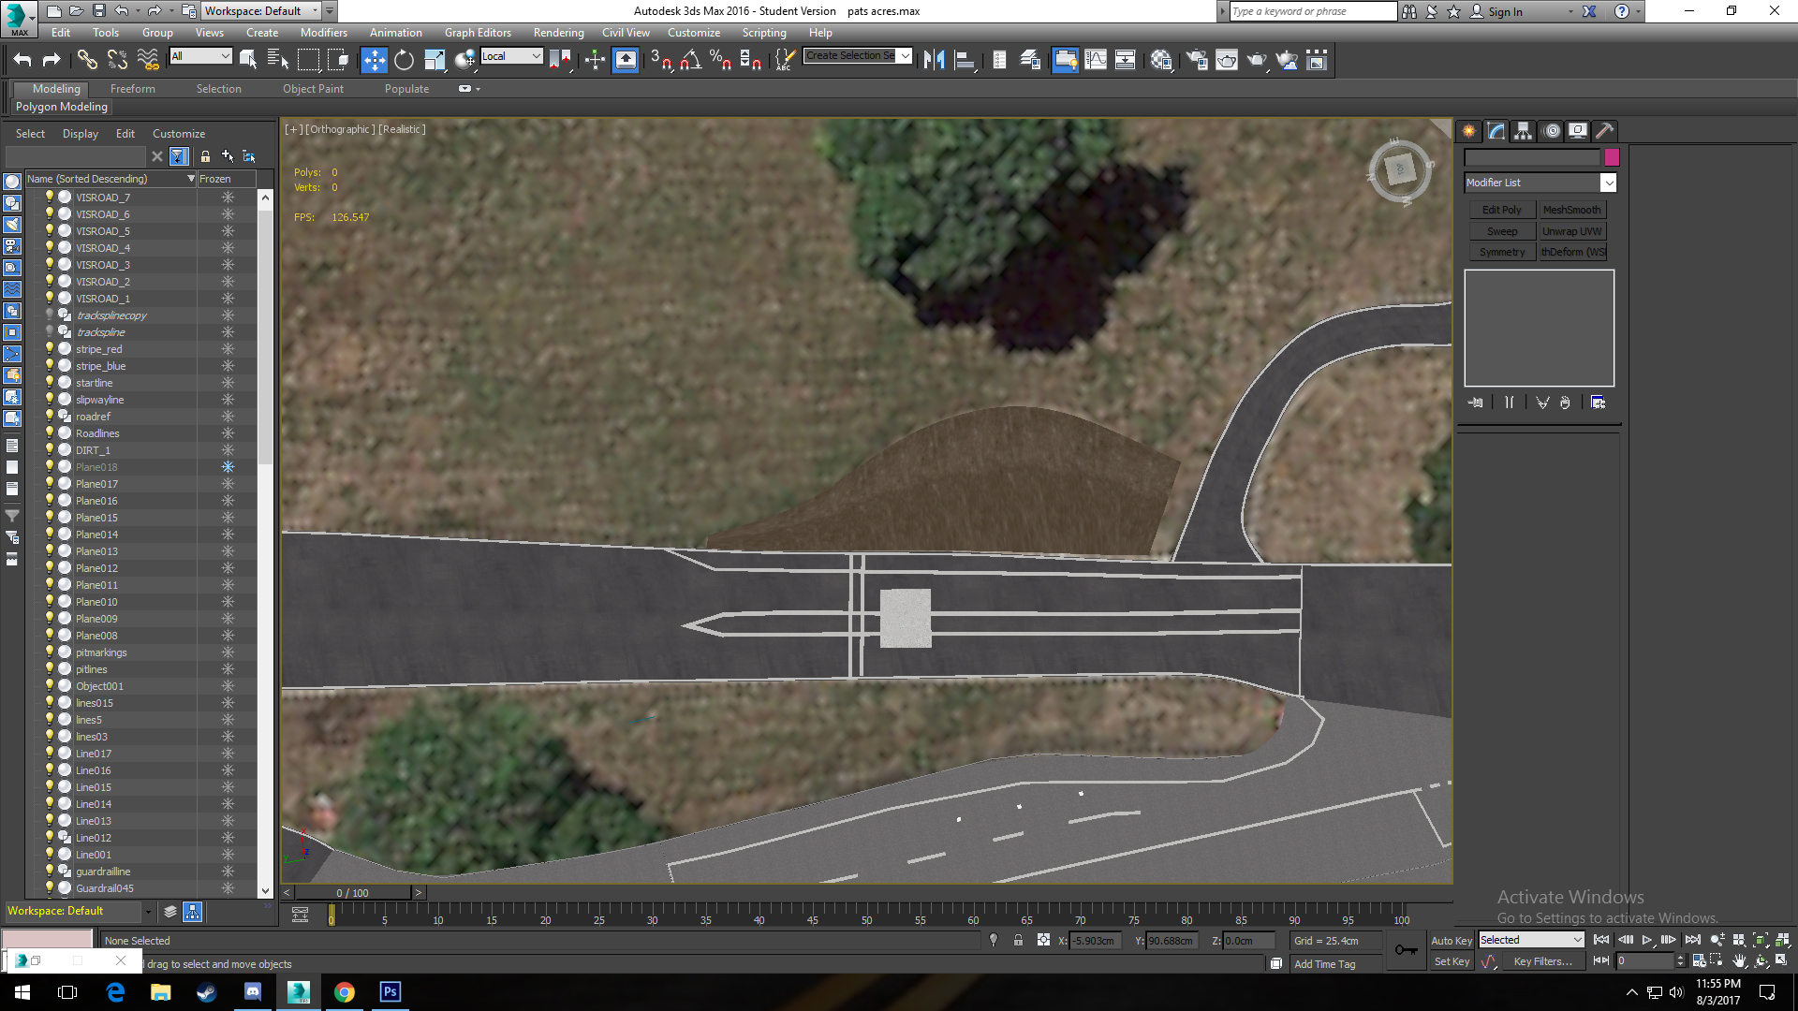Click the Unlink Selection tool

(x=117, y=60)
